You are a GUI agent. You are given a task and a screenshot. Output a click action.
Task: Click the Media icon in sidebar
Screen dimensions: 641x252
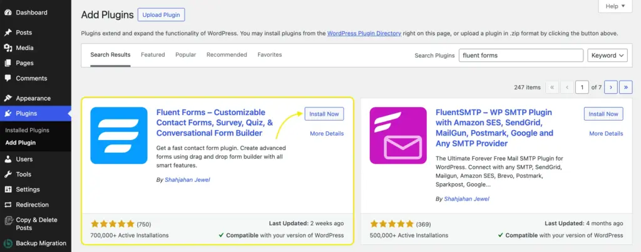(x=8, y=48)
